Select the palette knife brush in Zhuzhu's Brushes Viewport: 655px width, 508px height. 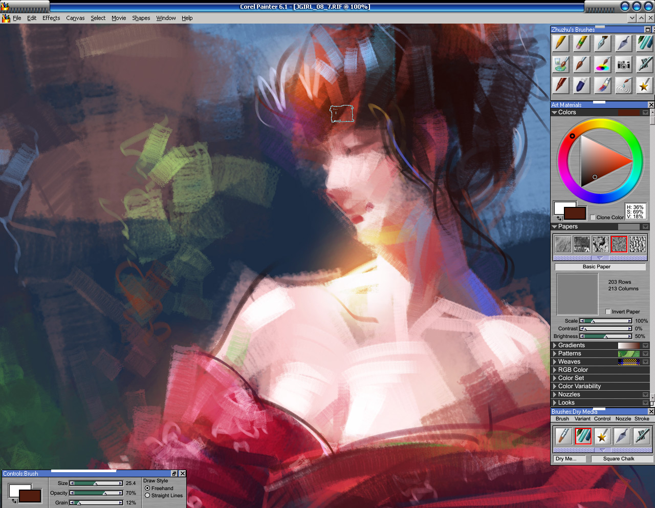coord(623,44)
